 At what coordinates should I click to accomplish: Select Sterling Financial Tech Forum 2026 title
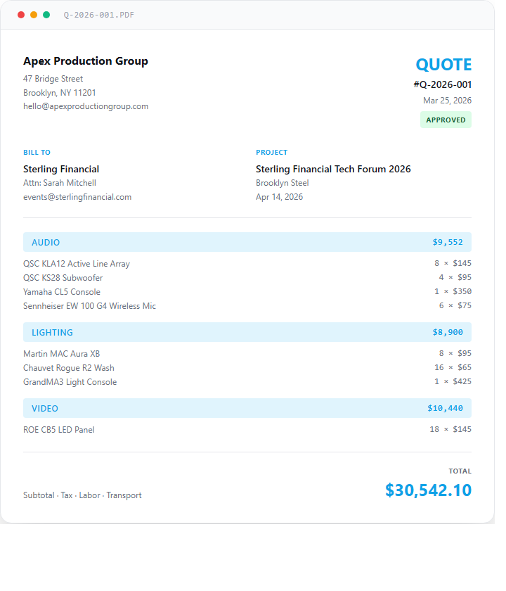tap(333, 169)
